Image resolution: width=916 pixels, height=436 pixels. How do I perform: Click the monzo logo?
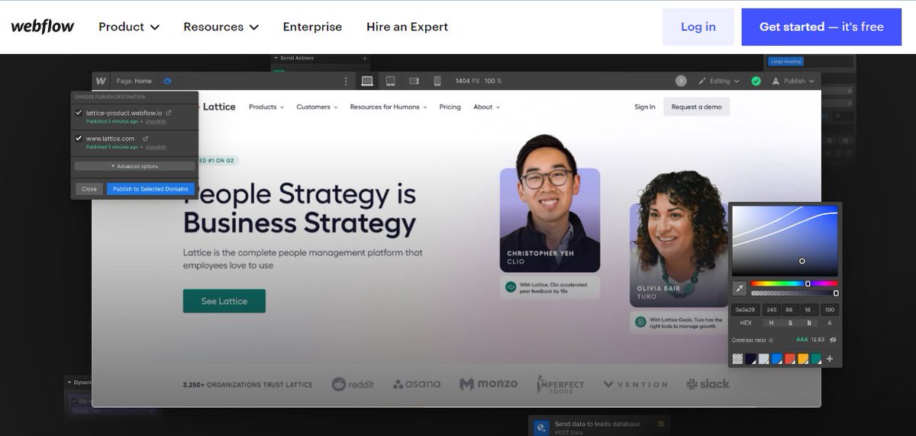pyautogui.click(x=489, y=384)
